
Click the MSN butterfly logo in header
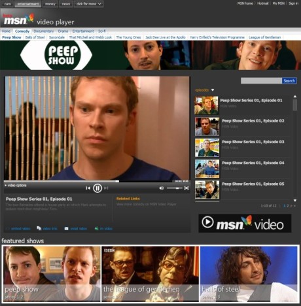[29, 18]
